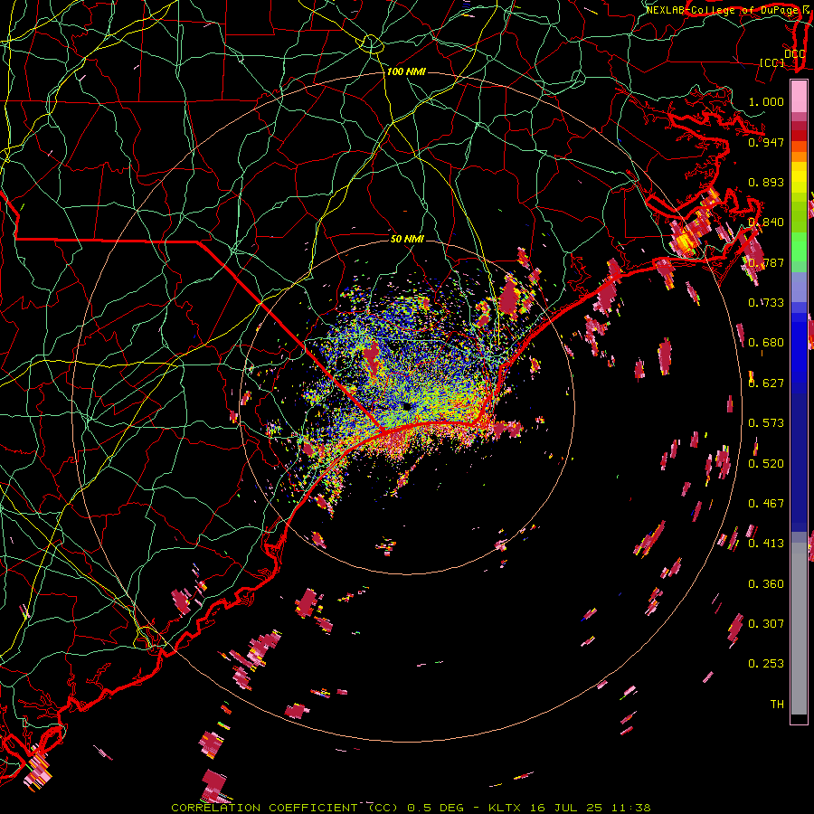This screenshot has width=814, height=814.
Task: Click the NEXLAB-College of DuPage label
Action: (x=722, y=10)
